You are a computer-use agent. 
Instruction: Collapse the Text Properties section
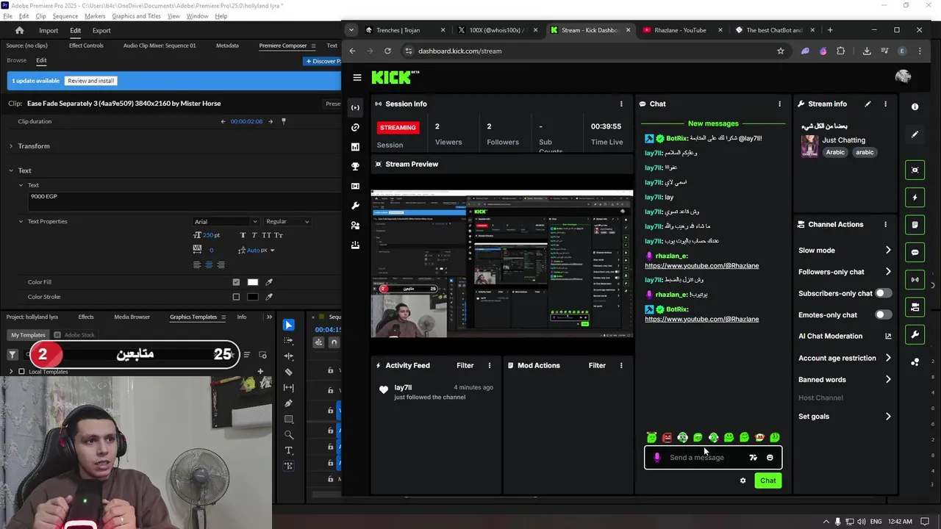pos(21,221)
